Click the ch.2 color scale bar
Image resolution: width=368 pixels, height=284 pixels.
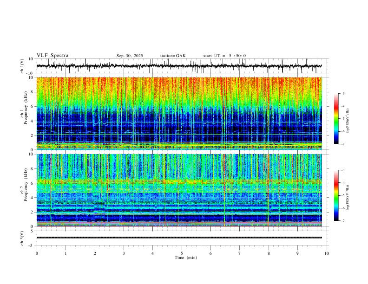(x=336, y=195)
